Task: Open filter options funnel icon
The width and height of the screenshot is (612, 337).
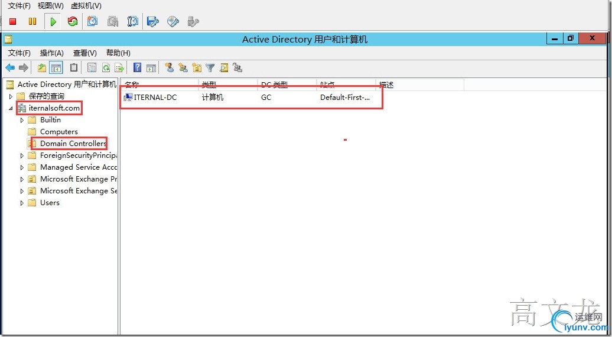Action: tap(210, 68)
